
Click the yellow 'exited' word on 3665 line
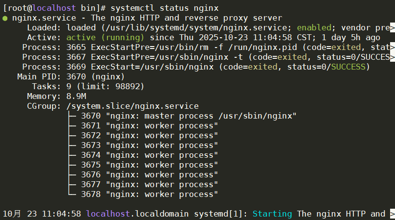click(346, 47)
